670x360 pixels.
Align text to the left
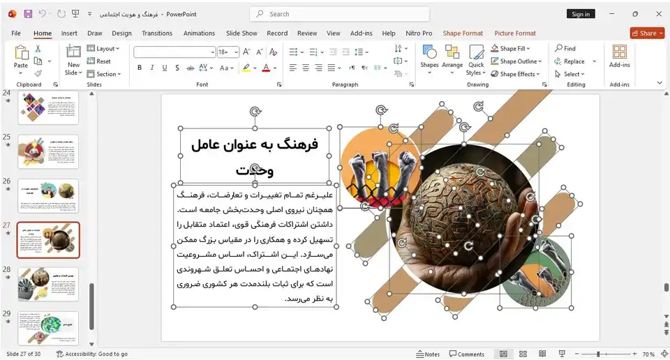click(292, 68)
